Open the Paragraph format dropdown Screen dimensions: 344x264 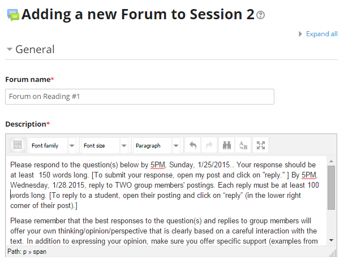[x=157, y=145]
